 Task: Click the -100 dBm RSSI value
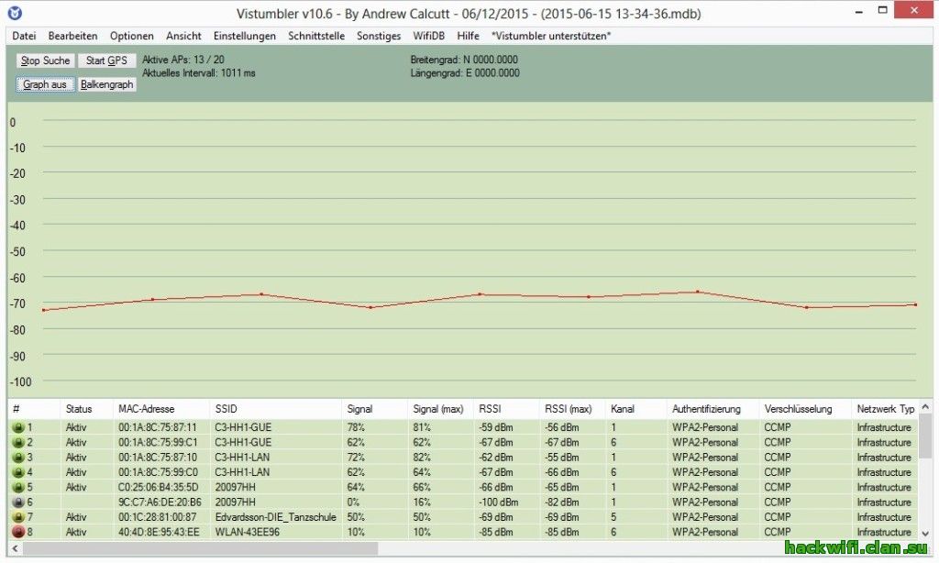point(499,502)
